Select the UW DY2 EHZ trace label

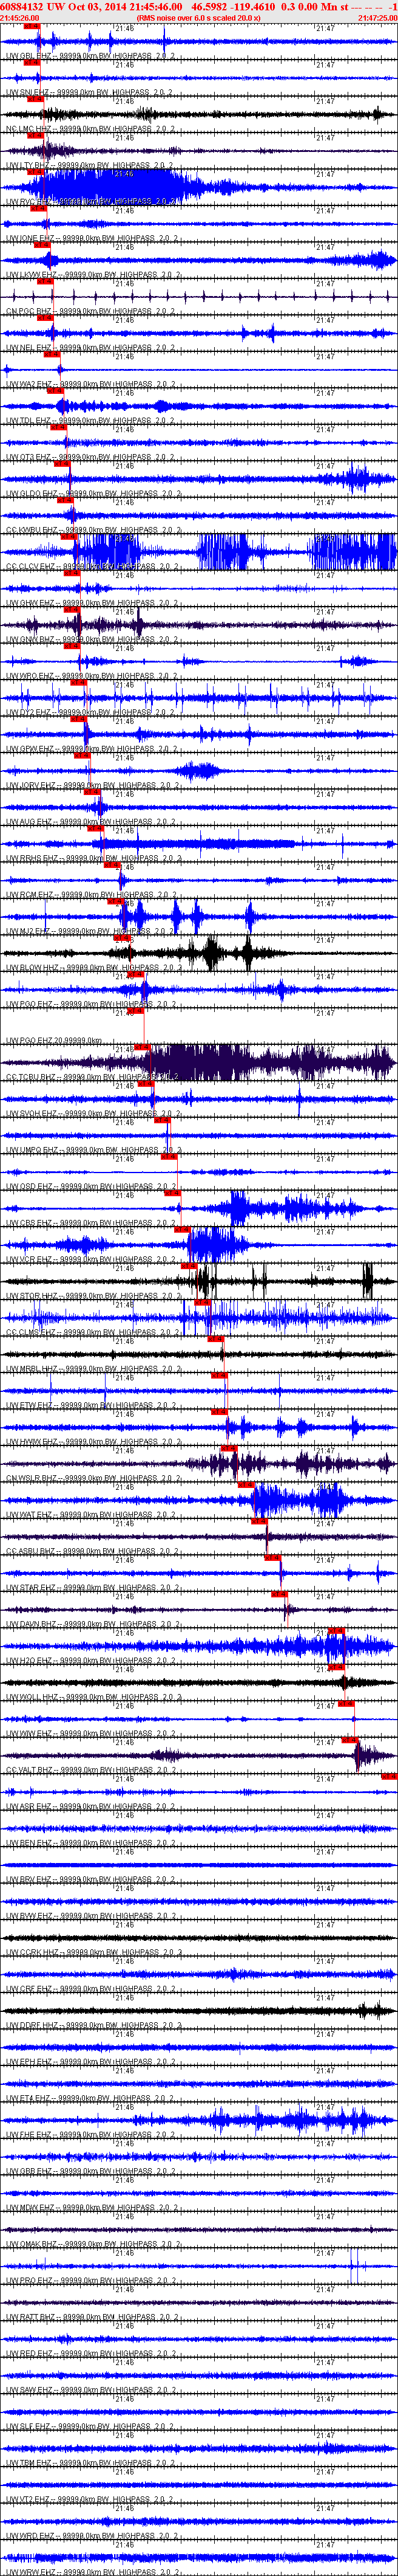[90, 713]
